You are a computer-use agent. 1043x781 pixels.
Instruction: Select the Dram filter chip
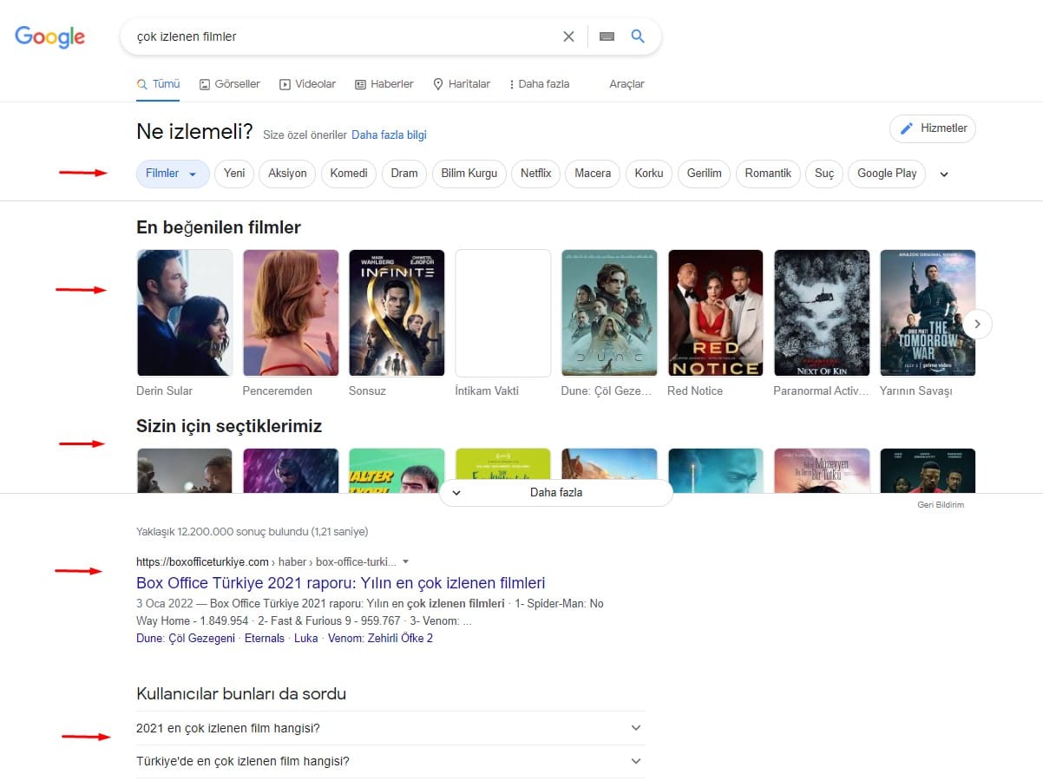[404, 174]
